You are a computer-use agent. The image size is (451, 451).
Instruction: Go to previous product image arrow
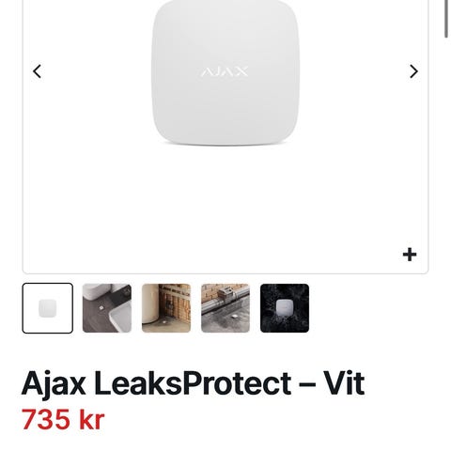[x=38, y=71]
